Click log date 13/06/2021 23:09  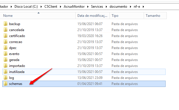click(x=90, y=78)
